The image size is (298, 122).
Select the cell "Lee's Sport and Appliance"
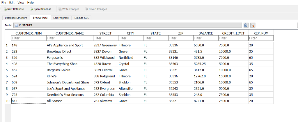tap(70, 88)
